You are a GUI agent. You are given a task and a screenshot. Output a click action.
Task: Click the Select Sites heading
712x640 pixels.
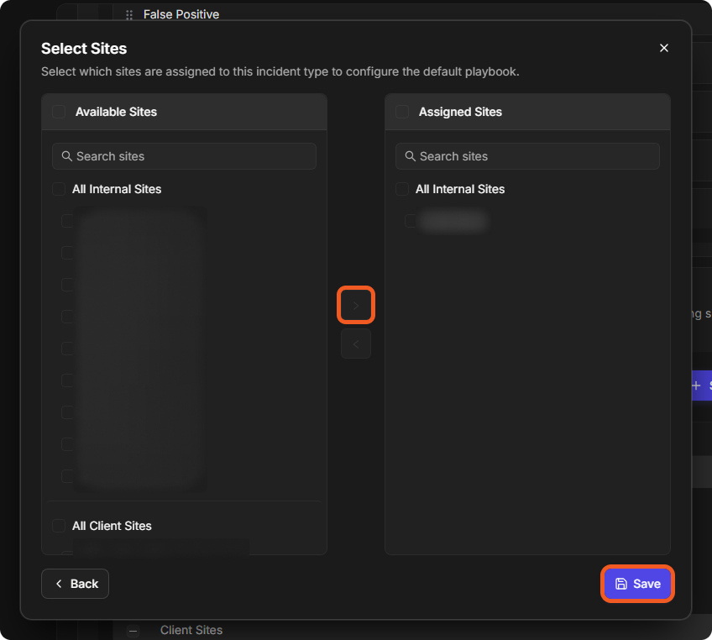point(84,49)
